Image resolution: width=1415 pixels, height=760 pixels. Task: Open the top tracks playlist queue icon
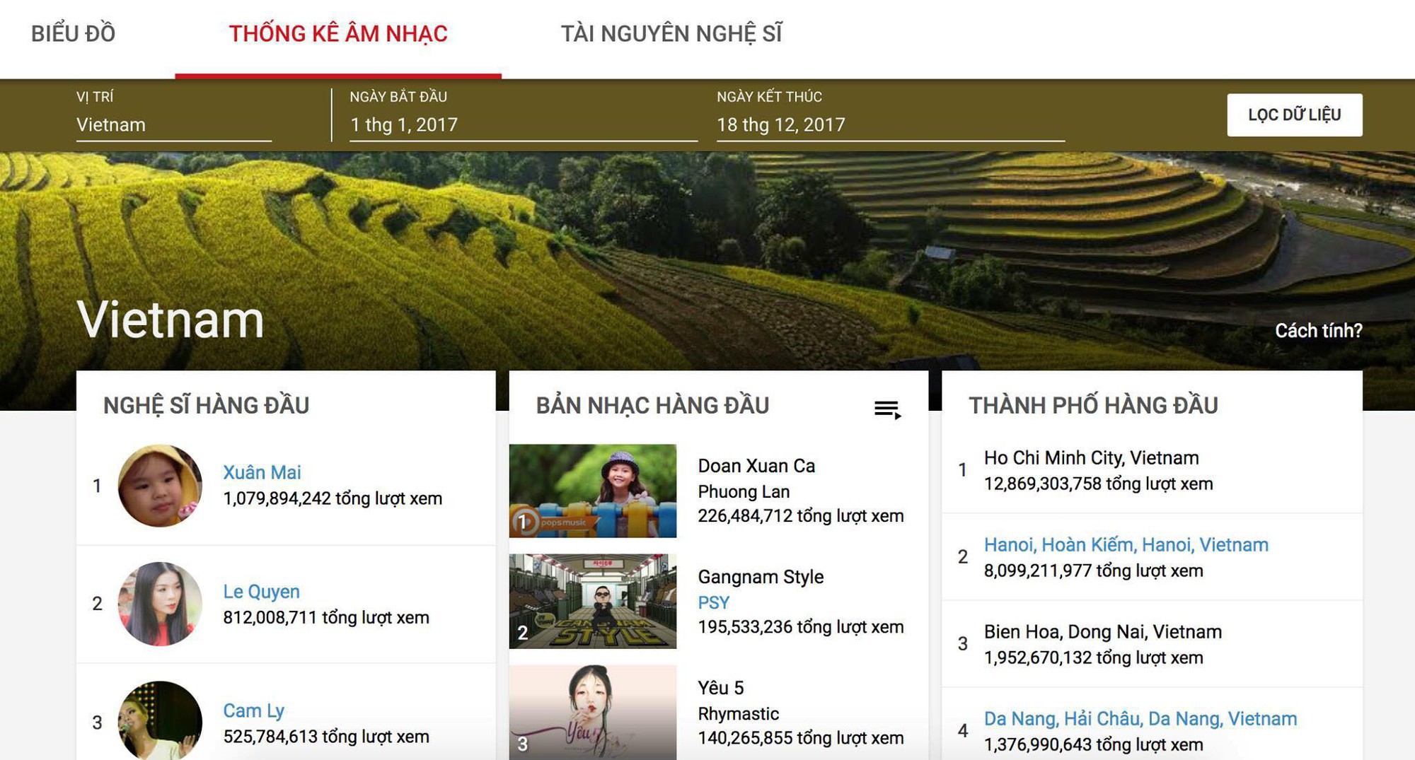click(x=887, y=409)
